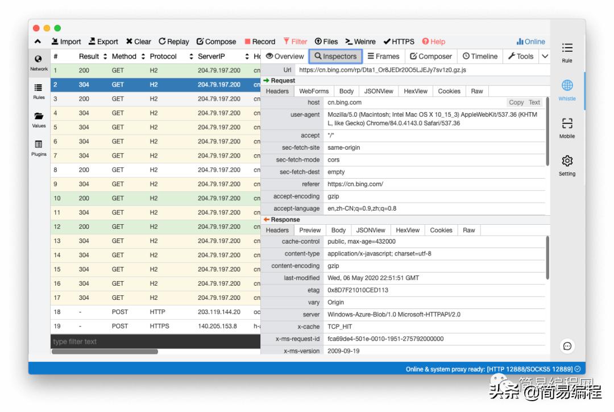Copy the request headers with Copy button

click(516, 102)
